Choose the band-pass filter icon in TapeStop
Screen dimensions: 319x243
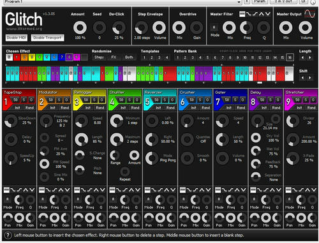[x=26, y=189]
